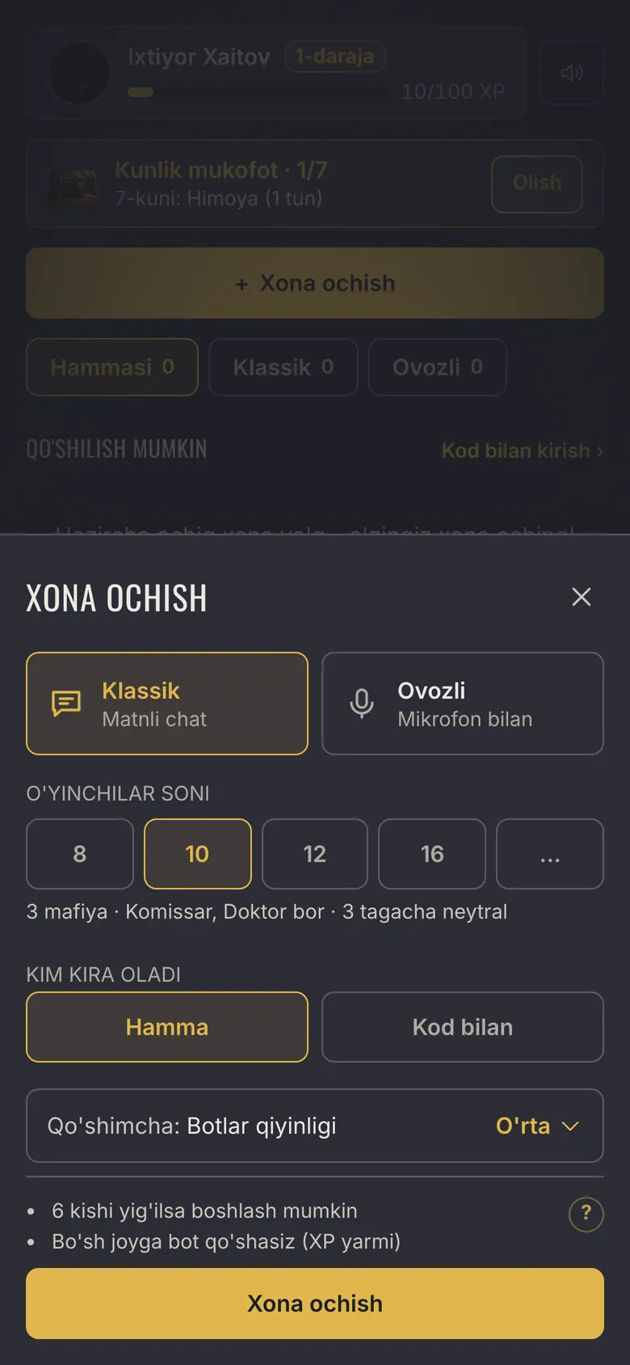
Task: Click the XP progress bar
Action: [258, 92]
